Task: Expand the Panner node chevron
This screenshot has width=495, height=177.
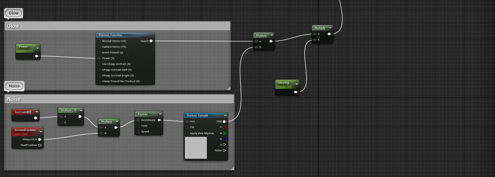Action: pyautogui.click(x=160, y=114)
